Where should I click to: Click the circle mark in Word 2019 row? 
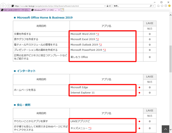(150, 34)
